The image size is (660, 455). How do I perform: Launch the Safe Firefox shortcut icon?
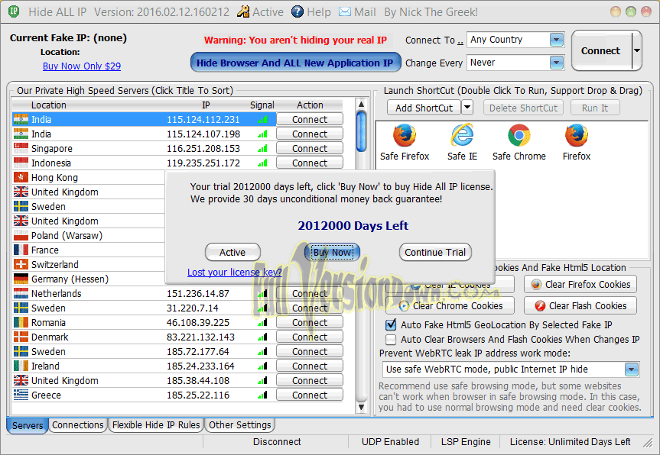405,135
